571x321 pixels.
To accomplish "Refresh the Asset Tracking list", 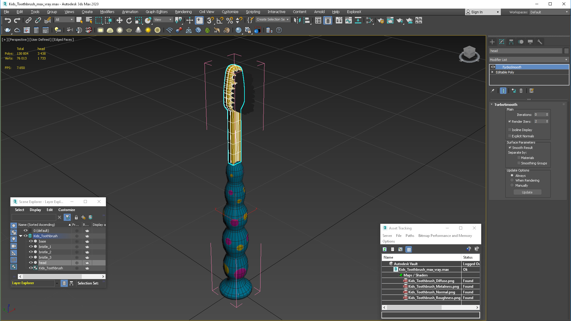I will click(385, 249).
